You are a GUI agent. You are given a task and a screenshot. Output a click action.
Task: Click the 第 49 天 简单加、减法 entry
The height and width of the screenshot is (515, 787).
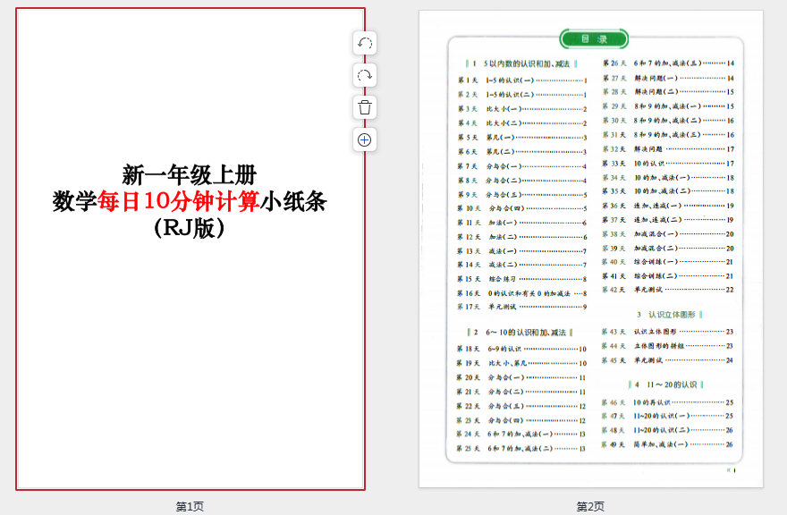pyautogui.click(x=667, y=443)
